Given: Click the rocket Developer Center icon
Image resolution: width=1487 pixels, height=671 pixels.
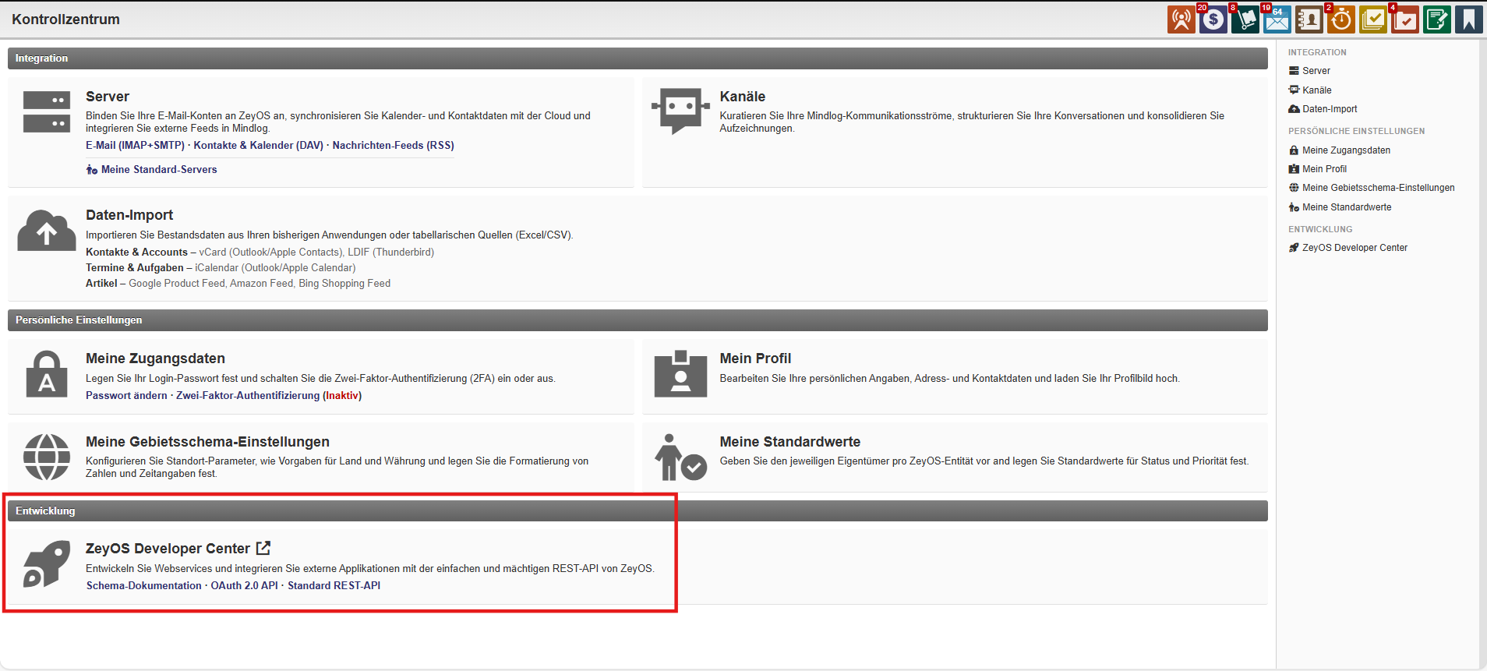Looking at the screenshot, I should tap(47, 564).
